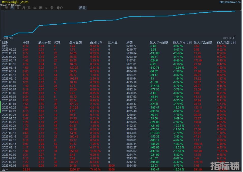Click balance value 3805.67
This screenshot has width=243, height=172.
[132, 151]
